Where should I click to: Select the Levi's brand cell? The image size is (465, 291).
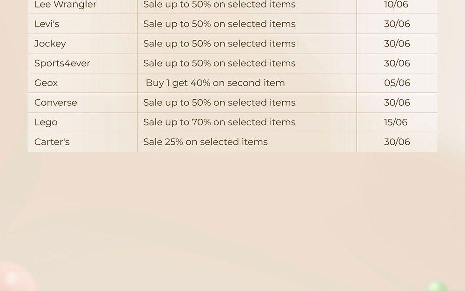click(x=82, y=24)
